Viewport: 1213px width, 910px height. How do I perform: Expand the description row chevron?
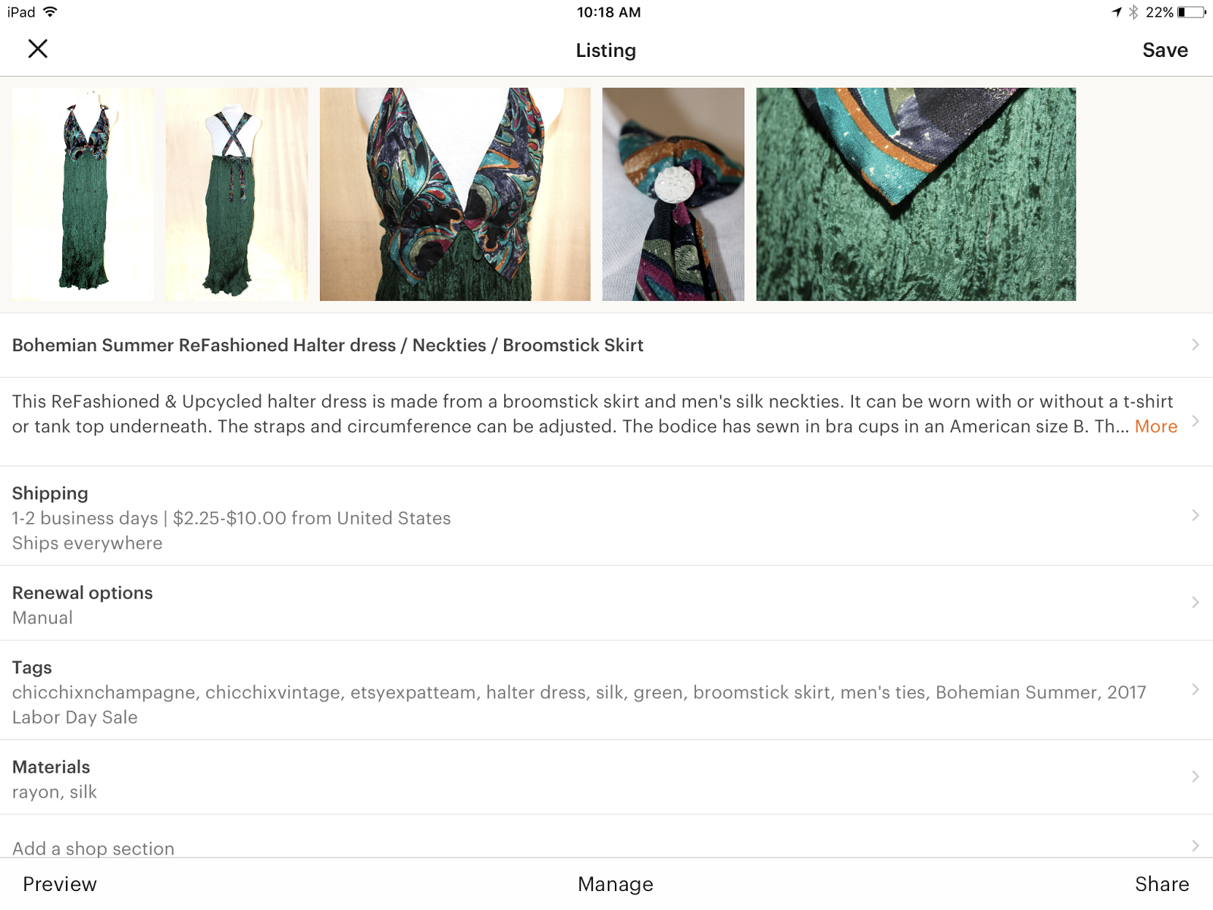[x=1196, y=421]
